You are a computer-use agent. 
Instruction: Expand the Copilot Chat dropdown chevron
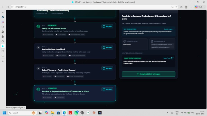pos(205,7)
